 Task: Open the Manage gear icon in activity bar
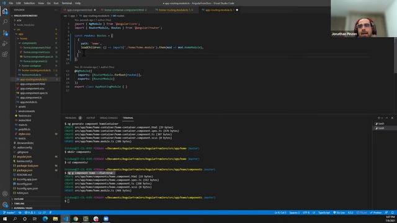click(5, 204)
